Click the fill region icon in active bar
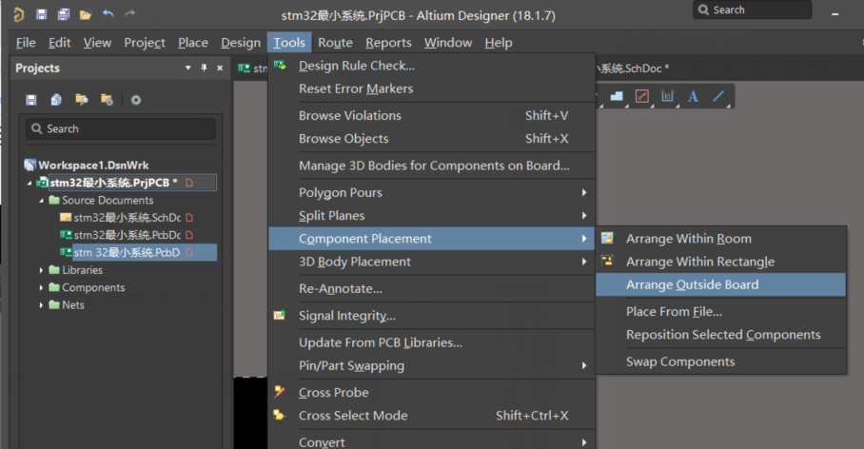The image size is (864, 449). 617,96
